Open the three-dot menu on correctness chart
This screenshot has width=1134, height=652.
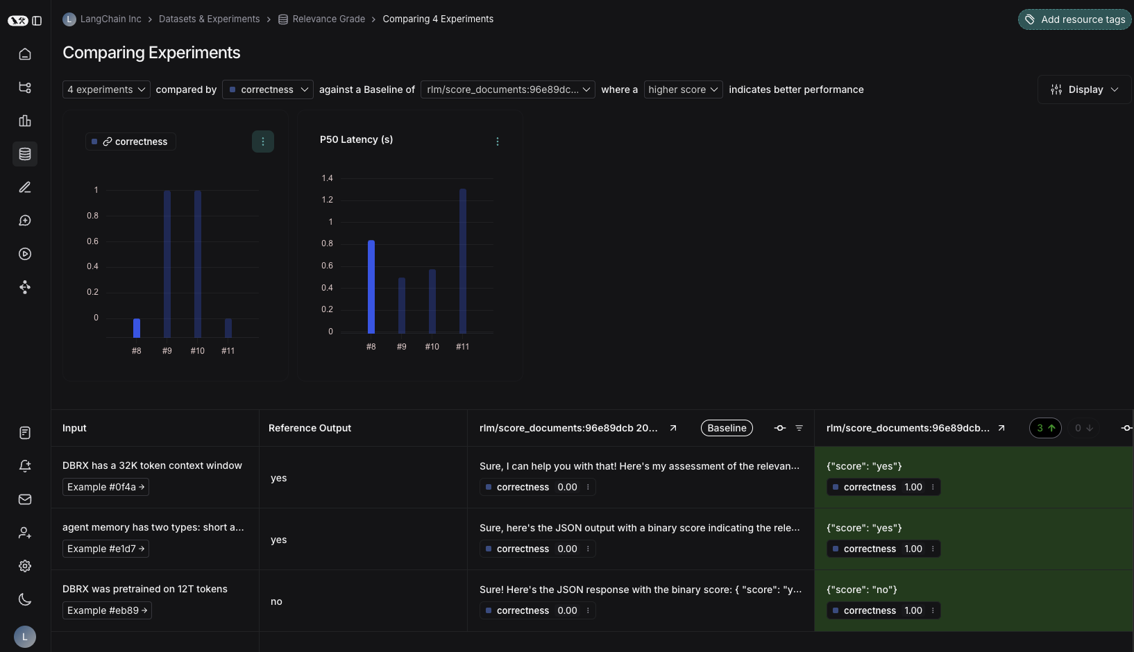pyautogui.click(x=262, y=141)
